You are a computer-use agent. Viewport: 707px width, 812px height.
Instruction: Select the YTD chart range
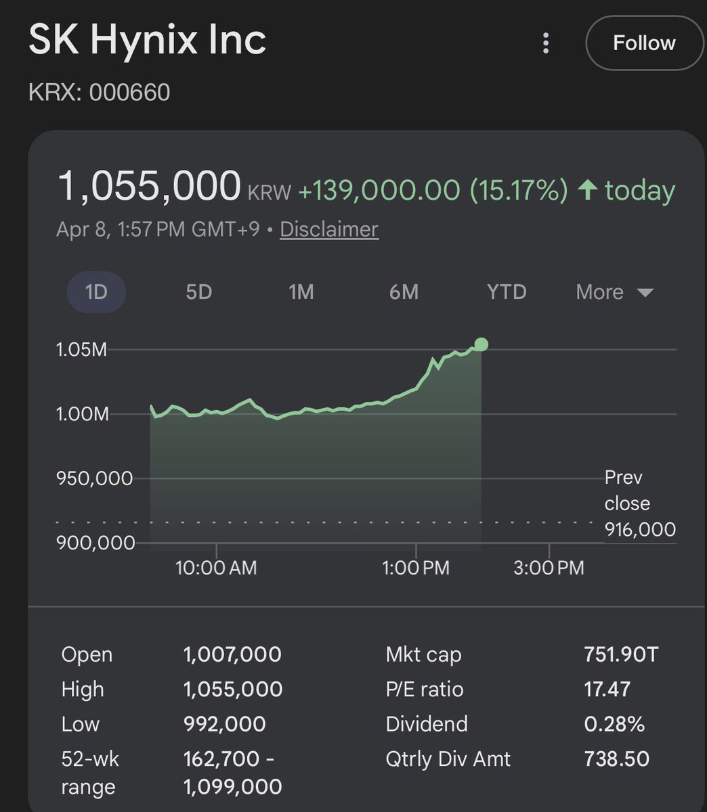[507, 292]
